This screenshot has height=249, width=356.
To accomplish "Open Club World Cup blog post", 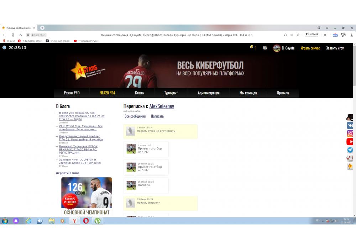I will point(81,128).
